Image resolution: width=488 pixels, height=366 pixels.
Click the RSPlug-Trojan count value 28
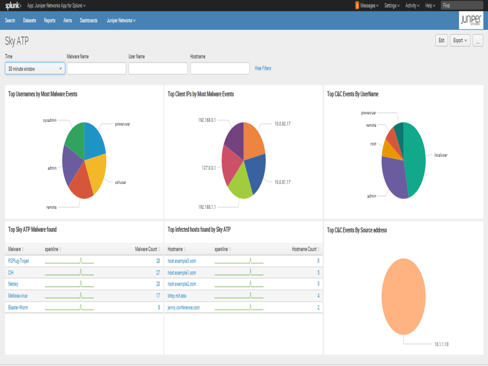pyautogui.click(x=158, y=261)
